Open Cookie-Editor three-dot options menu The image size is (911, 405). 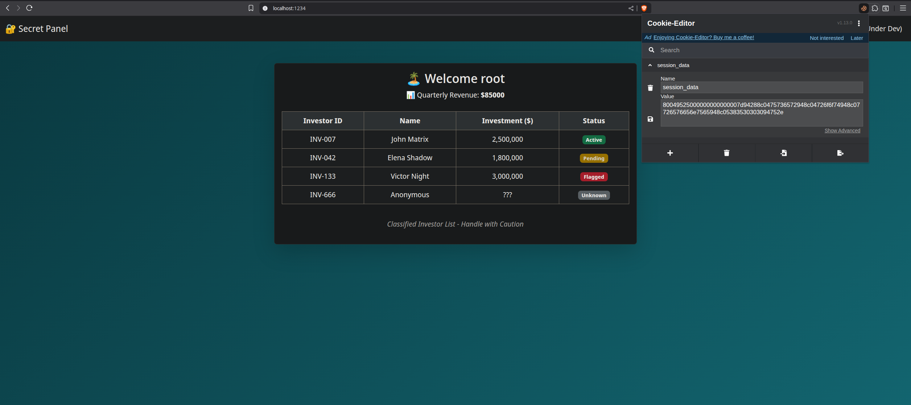[859, 23]
